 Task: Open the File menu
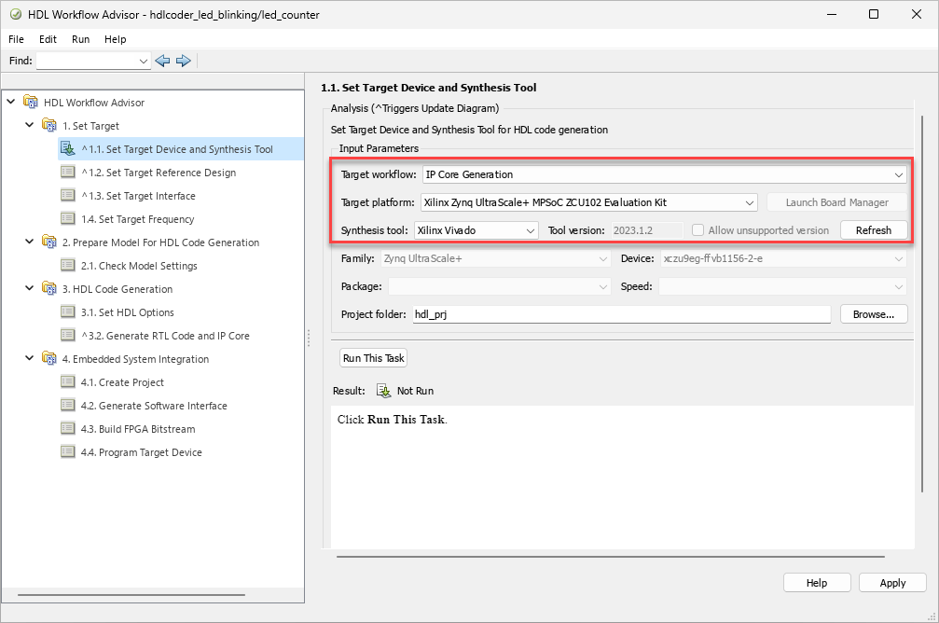(17, 39)
